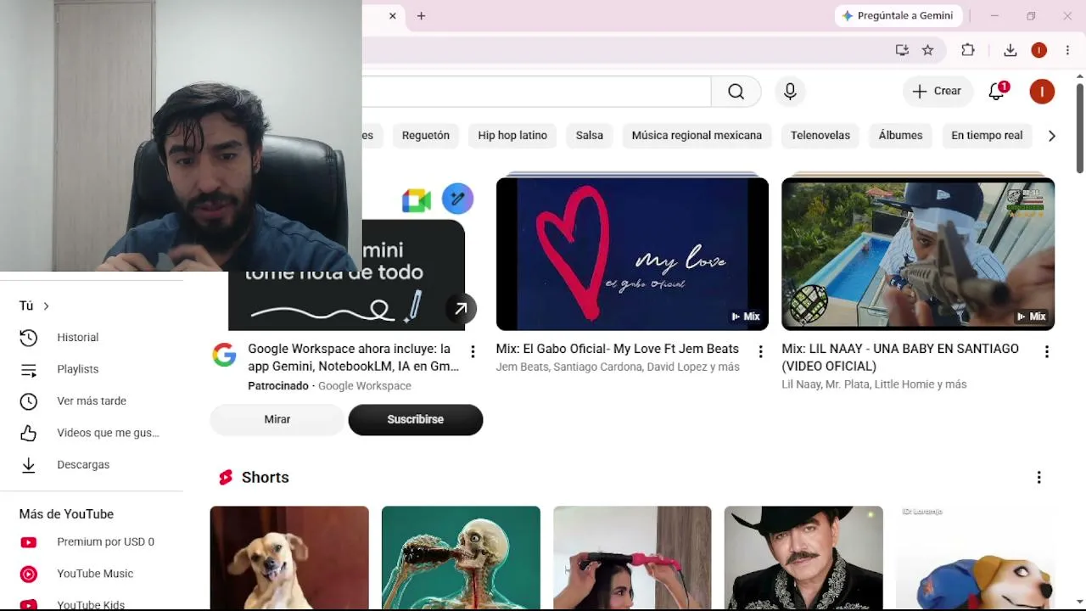Show more category chips with the arrow
The image size is (1086, 611).
click(1052, 136)
